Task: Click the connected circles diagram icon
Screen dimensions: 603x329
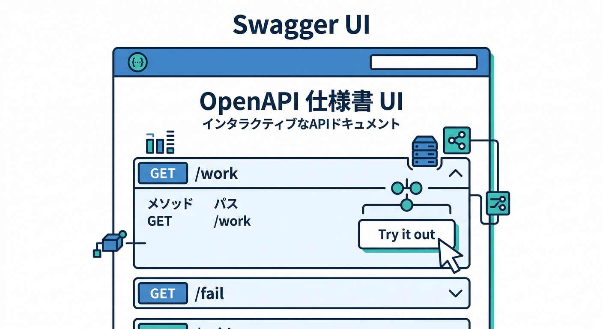Action: 406,196
